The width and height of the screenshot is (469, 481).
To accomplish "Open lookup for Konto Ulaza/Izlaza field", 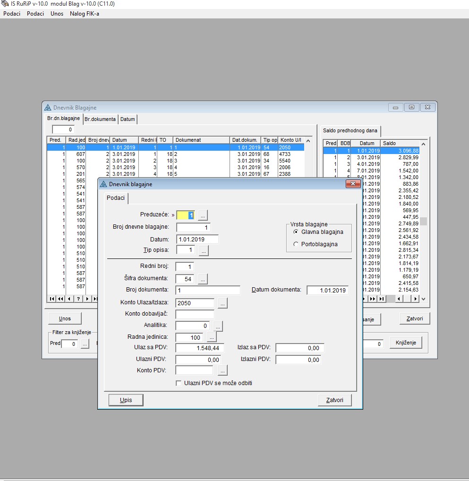I will coord(223,303).
